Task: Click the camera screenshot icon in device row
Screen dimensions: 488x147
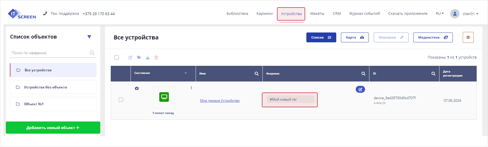Action: pyautogui.click(x=137, y=88)
